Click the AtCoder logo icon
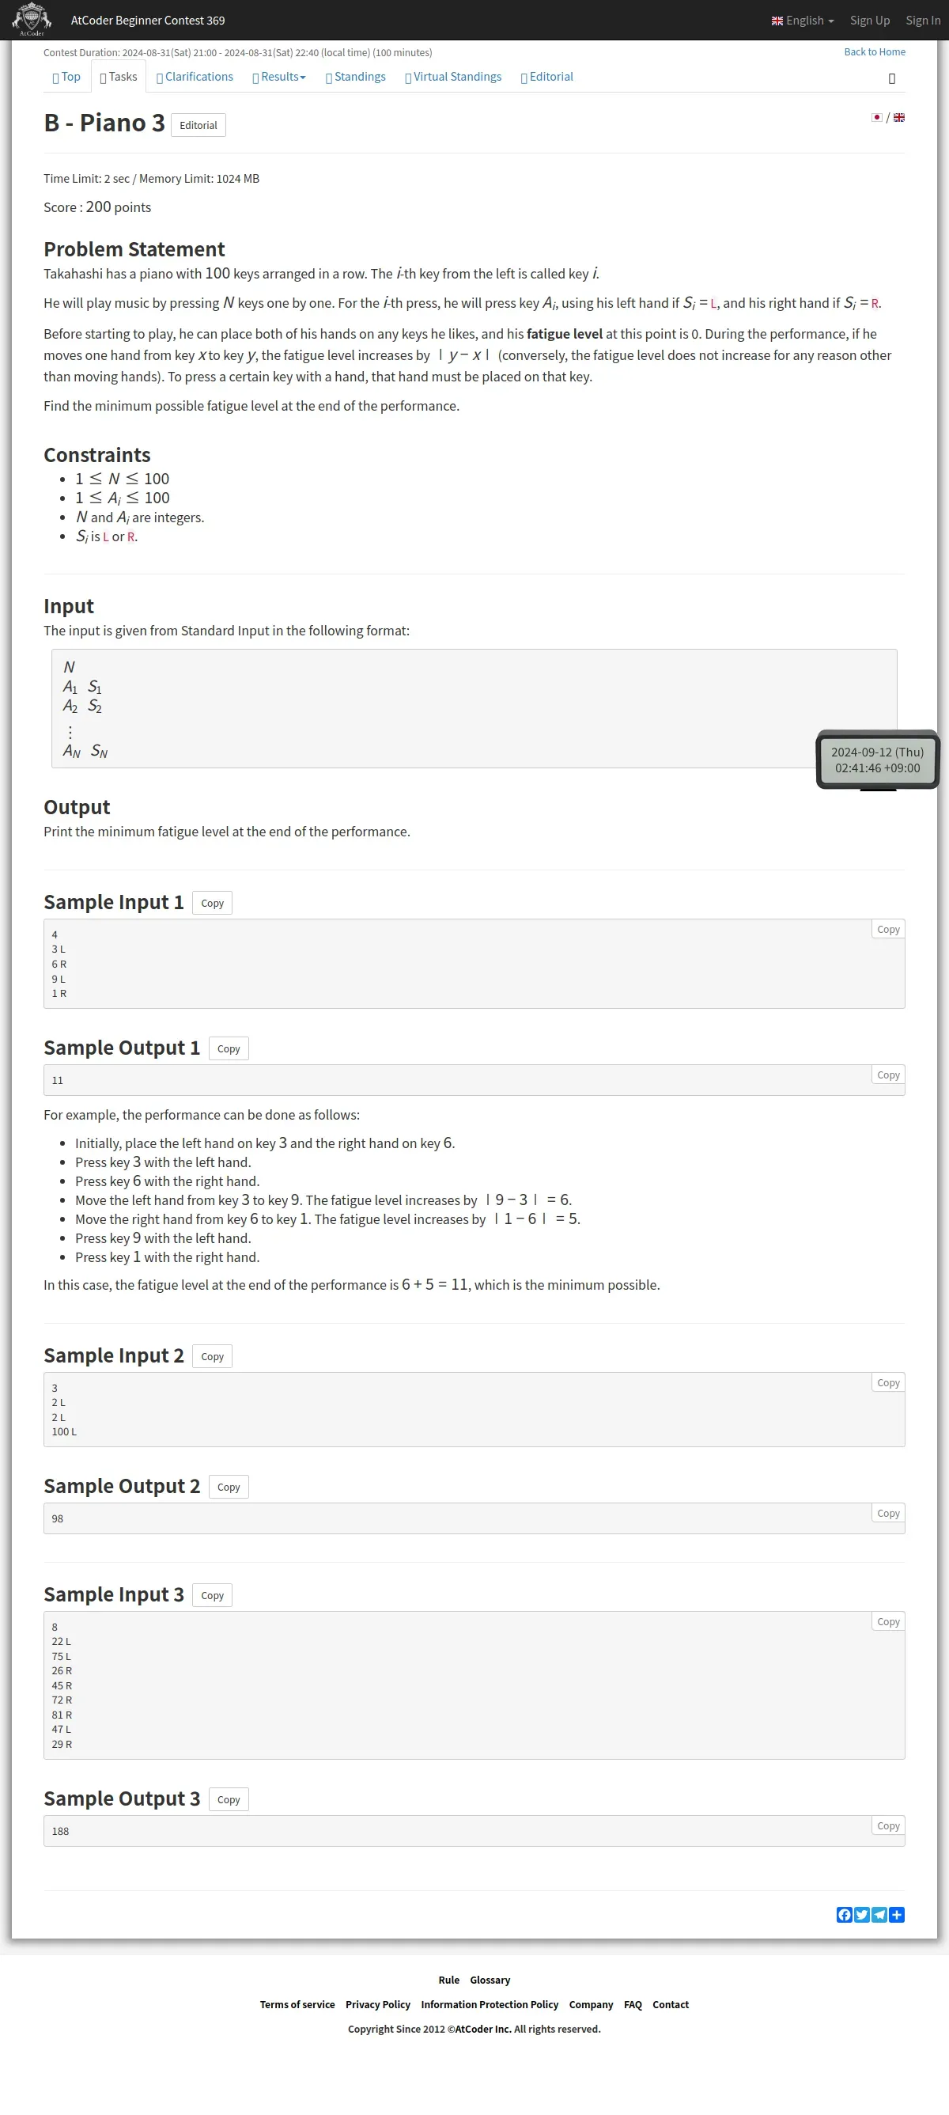 (x=31, y=20)
